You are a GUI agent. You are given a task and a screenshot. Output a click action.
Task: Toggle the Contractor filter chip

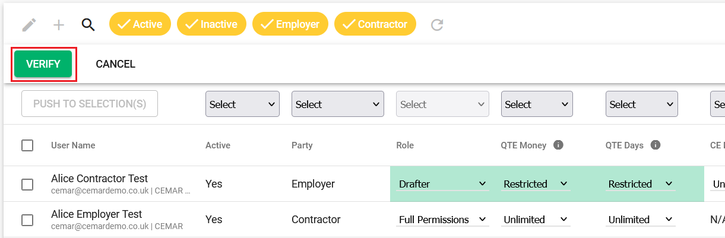[375, 24]
